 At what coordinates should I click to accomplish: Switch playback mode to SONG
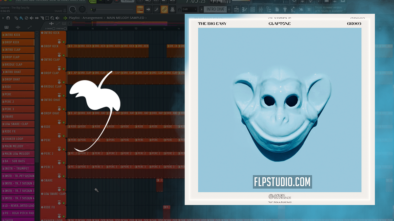[92, 1]
